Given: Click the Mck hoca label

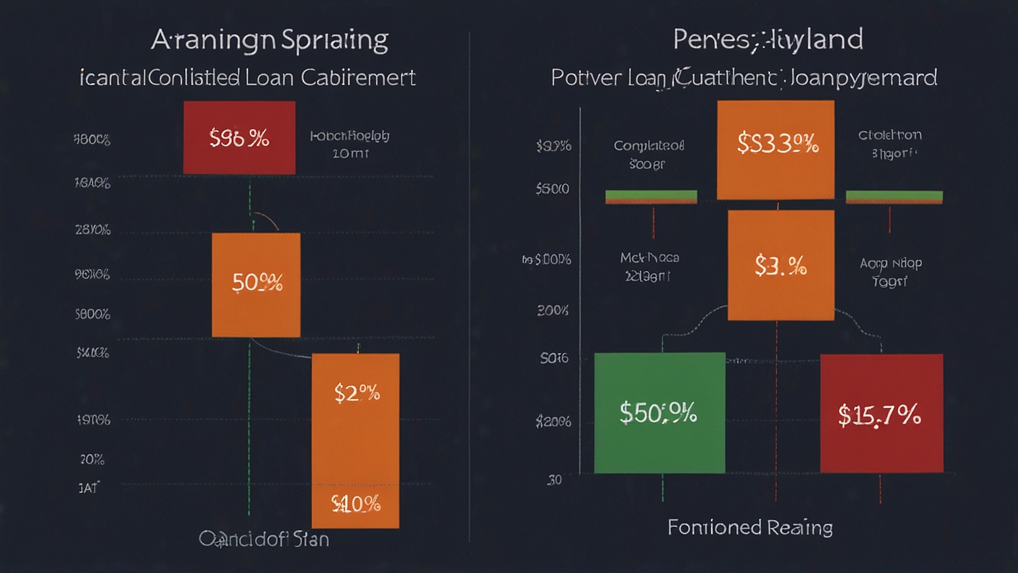Looking at the screenshot, I should [649, 266].
